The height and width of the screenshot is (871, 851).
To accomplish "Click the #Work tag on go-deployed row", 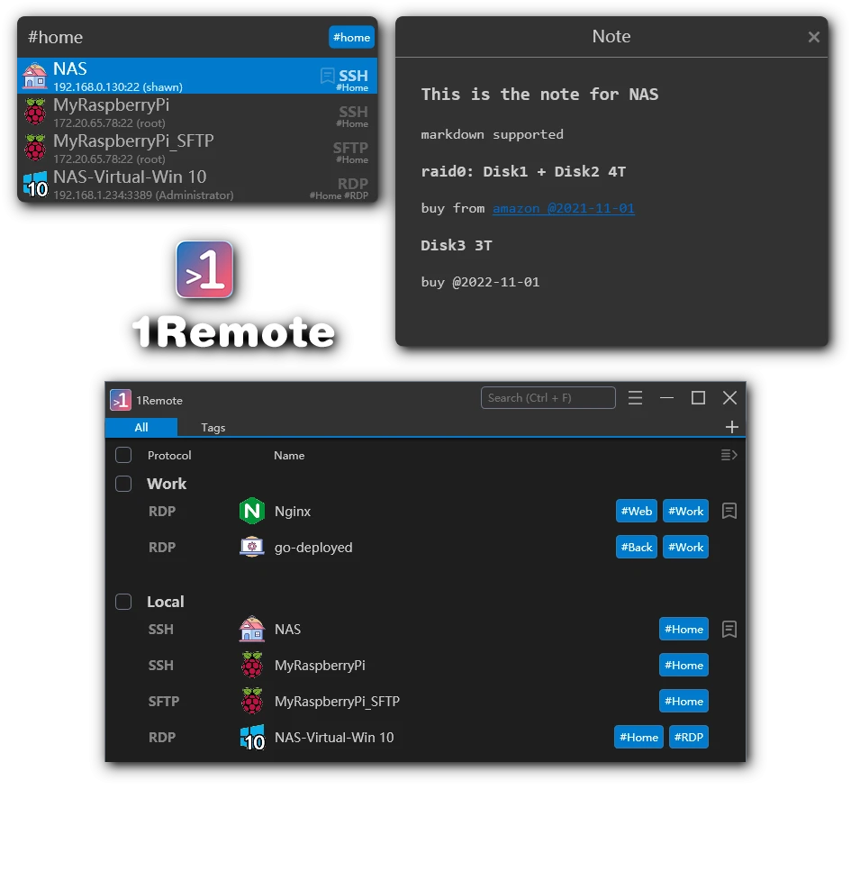I will click(x=685, y=547).
